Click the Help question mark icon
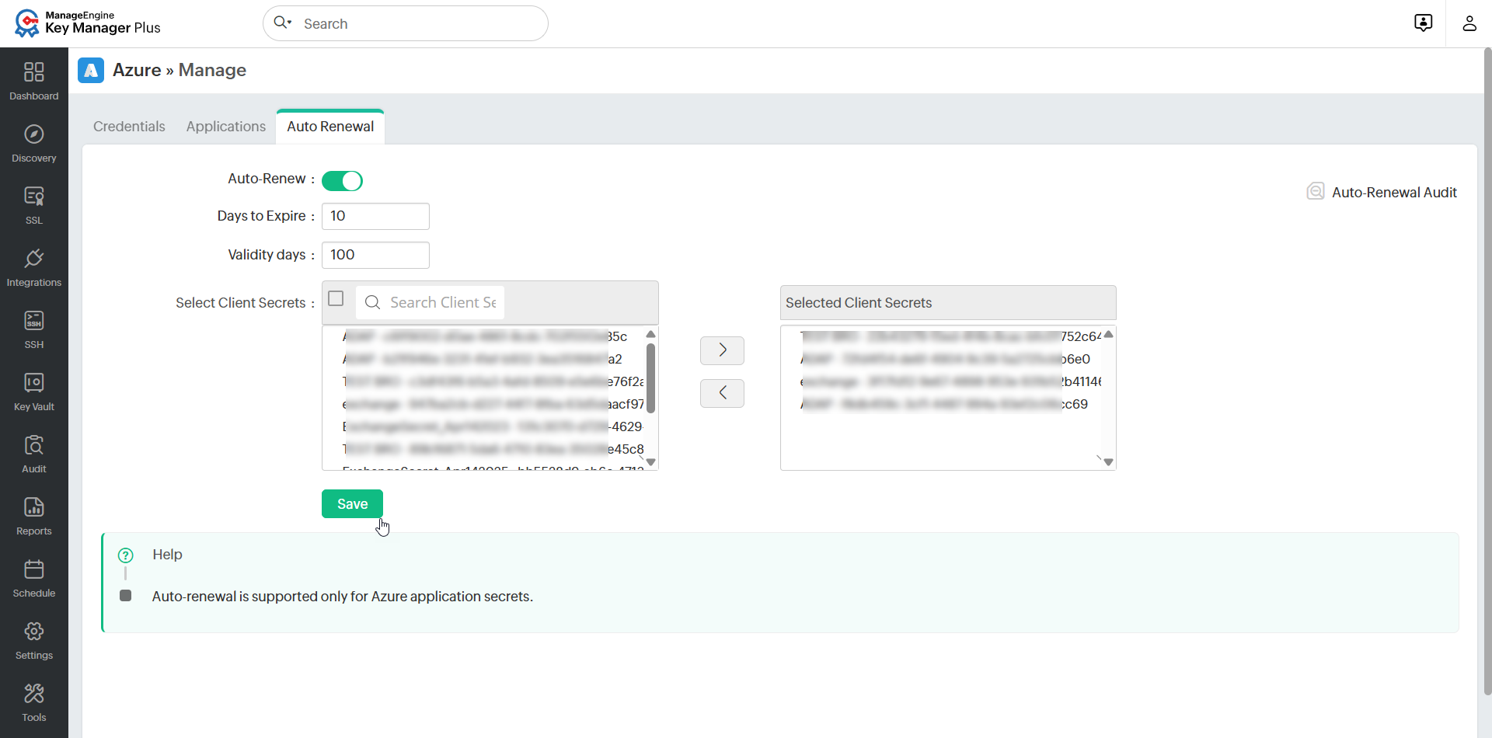This screenshot has height=738, width=1492. [x=125, y=555]
